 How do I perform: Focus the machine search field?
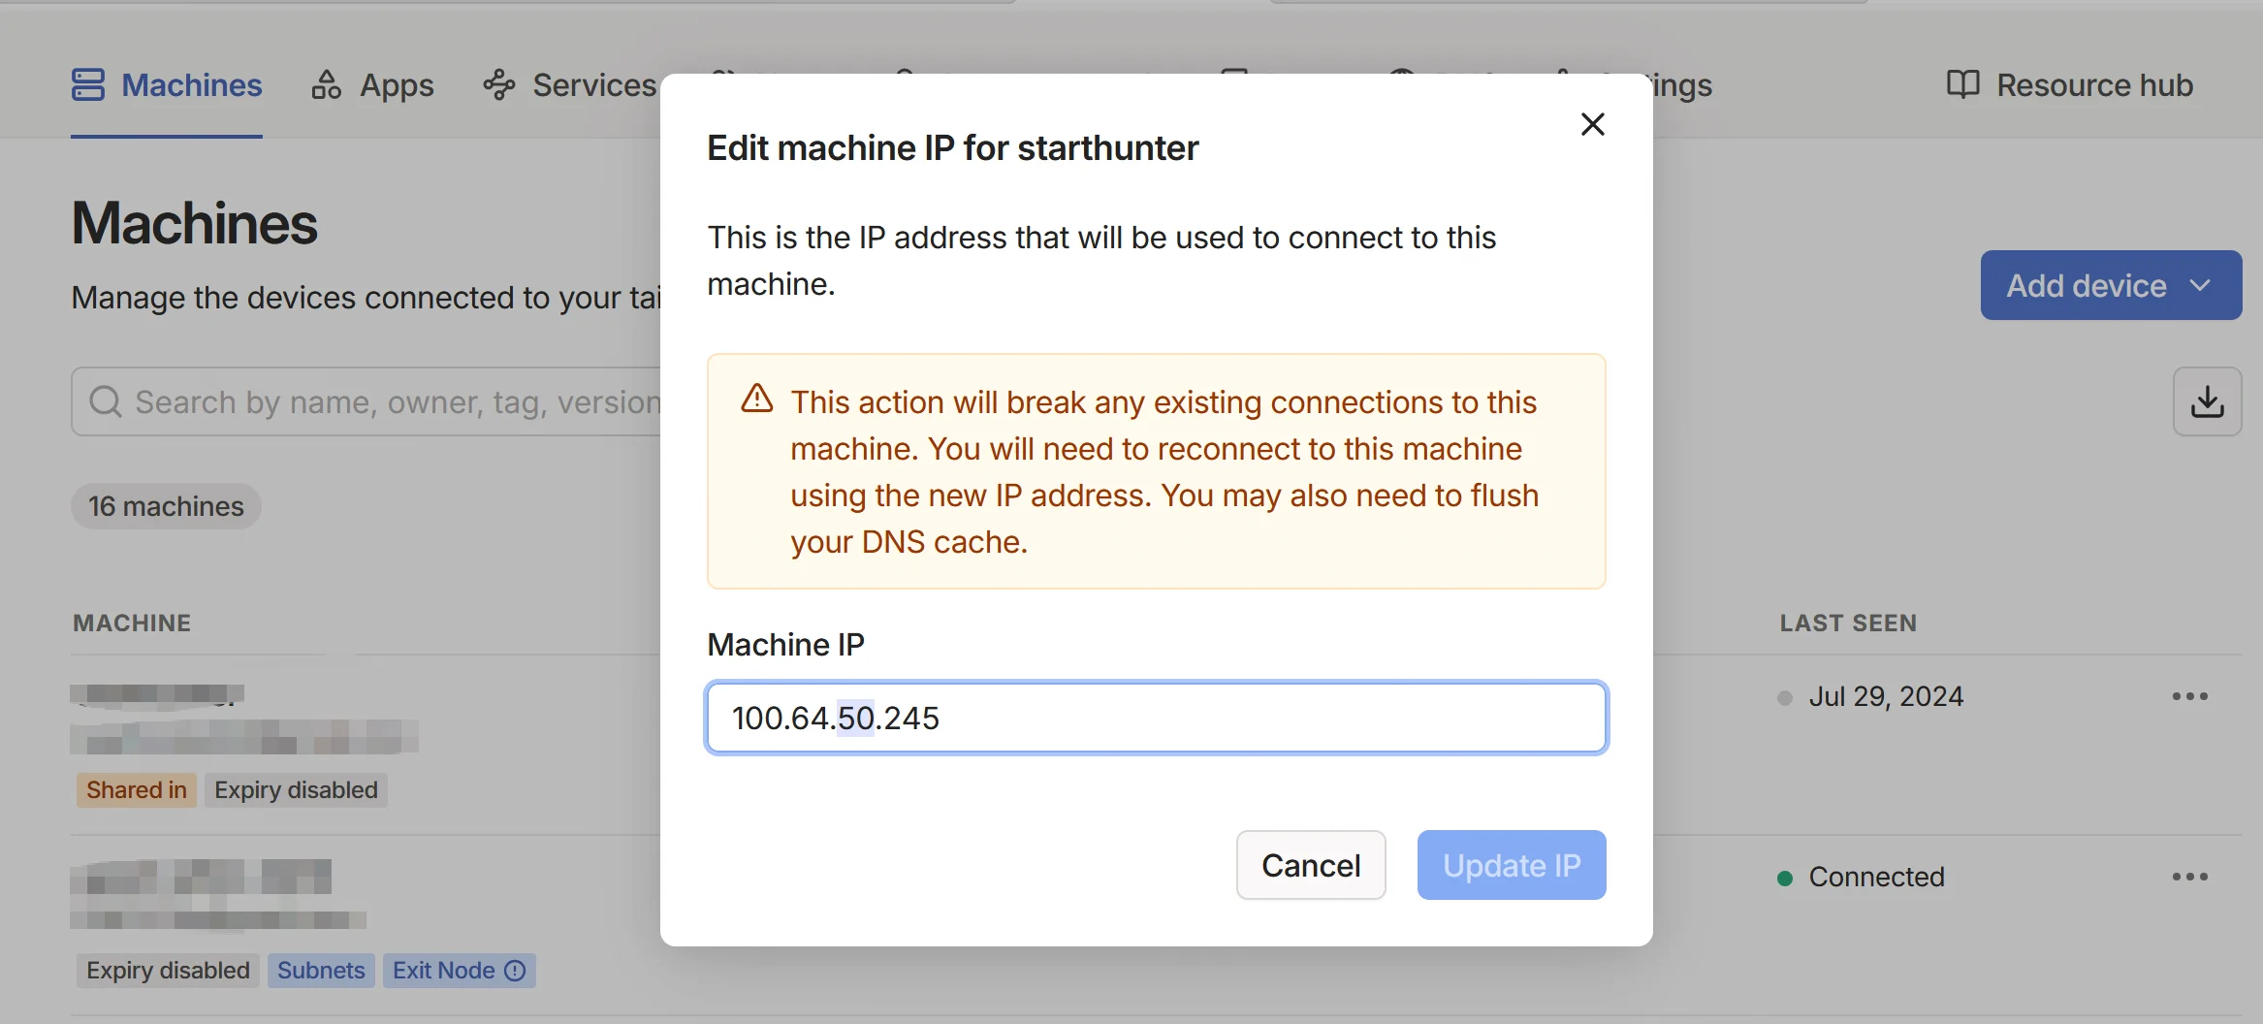click(x=367, y=401)
